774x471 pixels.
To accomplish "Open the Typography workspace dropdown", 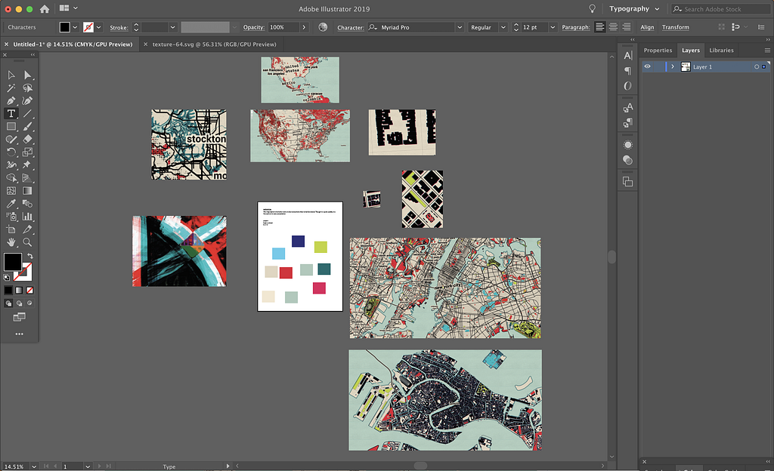I will tap(634, 9).
